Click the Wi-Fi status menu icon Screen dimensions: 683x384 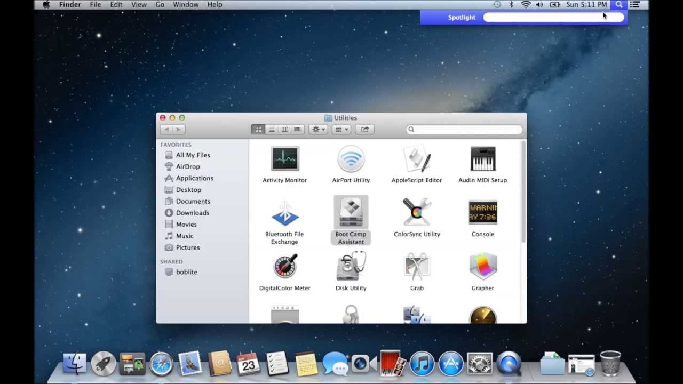[526, 5]
